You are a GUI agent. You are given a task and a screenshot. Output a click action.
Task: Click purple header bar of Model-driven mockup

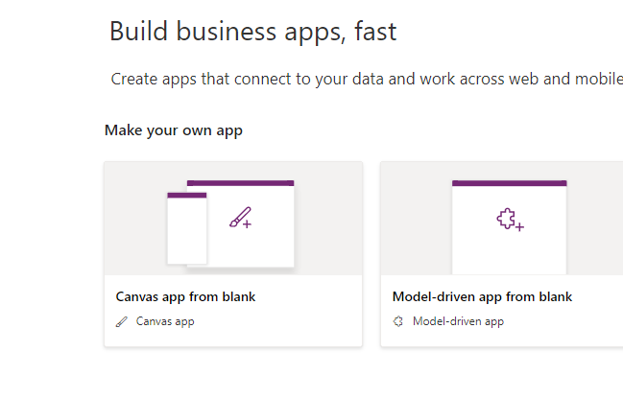(x=510, y=183)
